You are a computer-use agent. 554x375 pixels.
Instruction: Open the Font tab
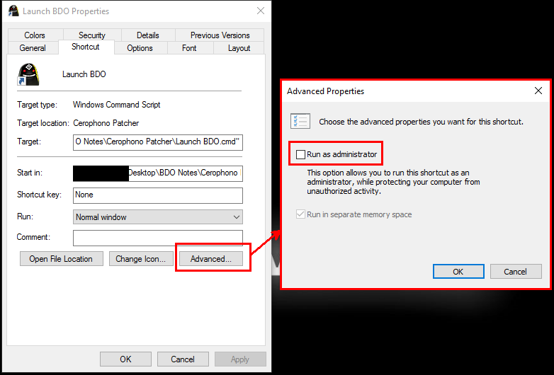click(189, 48)
